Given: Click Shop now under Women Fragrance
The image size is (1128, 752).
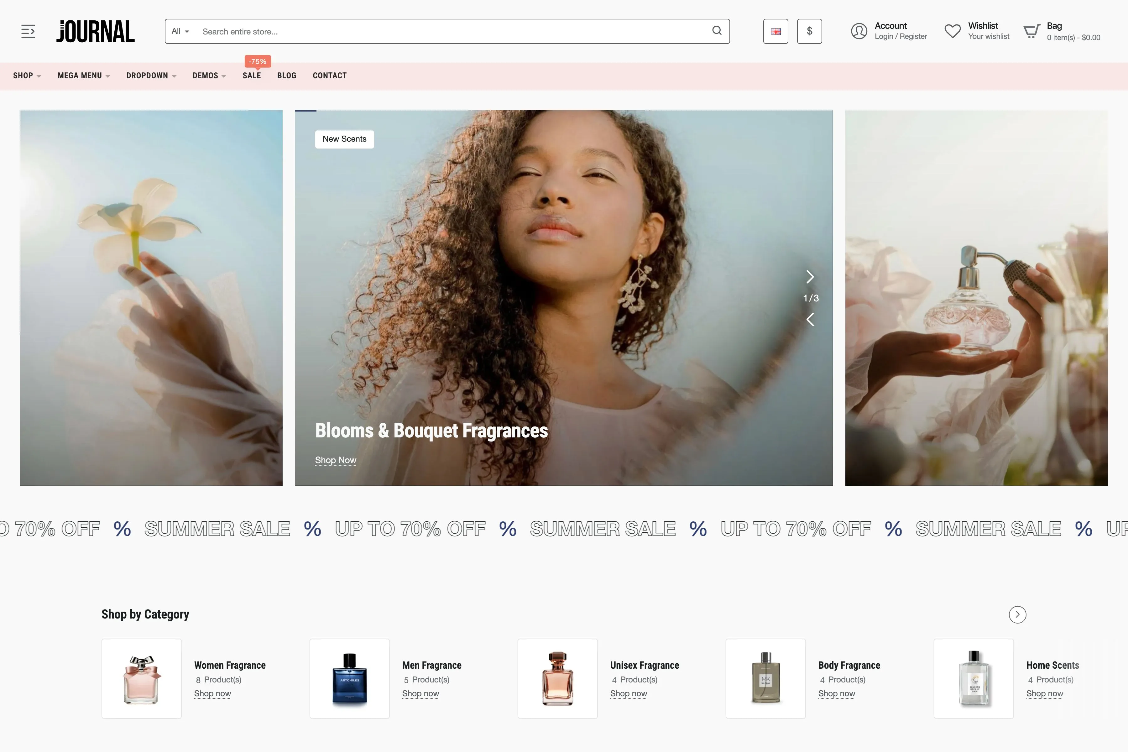Looking at the screenshot, I should tap(212, 693).
